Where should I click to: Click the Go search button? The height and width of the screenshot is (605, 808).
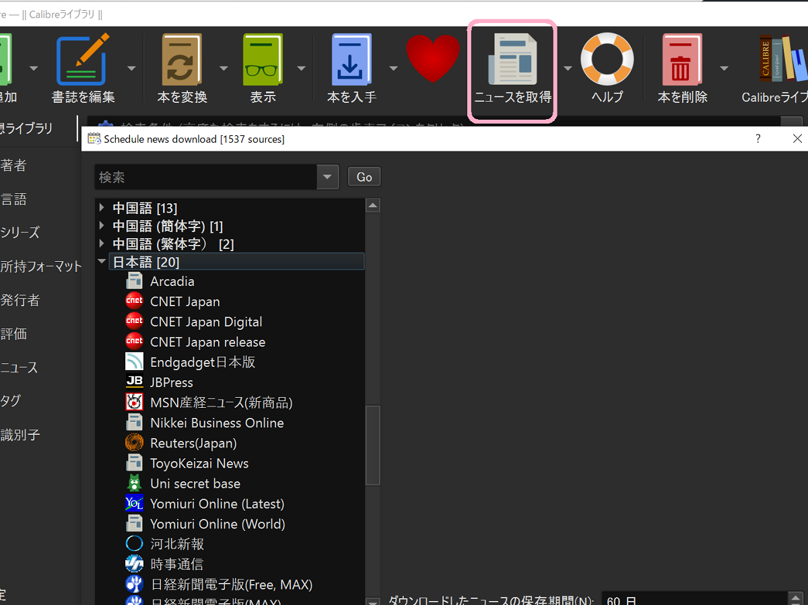[x=364, y=177]
